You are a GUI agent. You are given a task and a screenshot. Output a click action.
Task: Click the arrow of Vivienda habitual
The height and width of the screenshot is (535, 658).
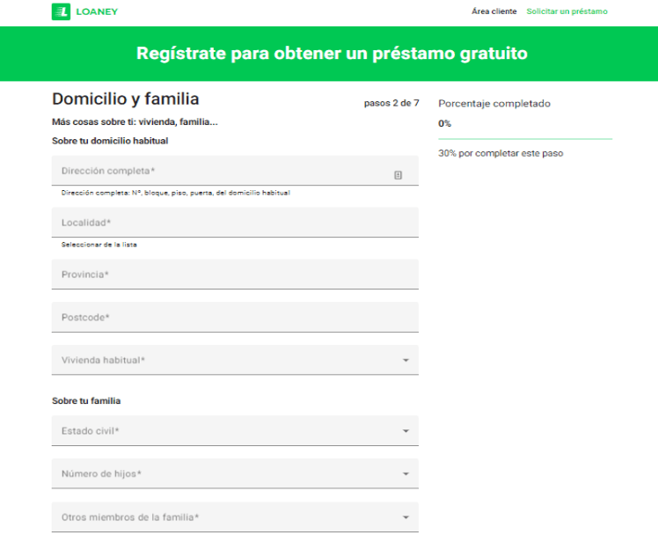pos(406,360)
